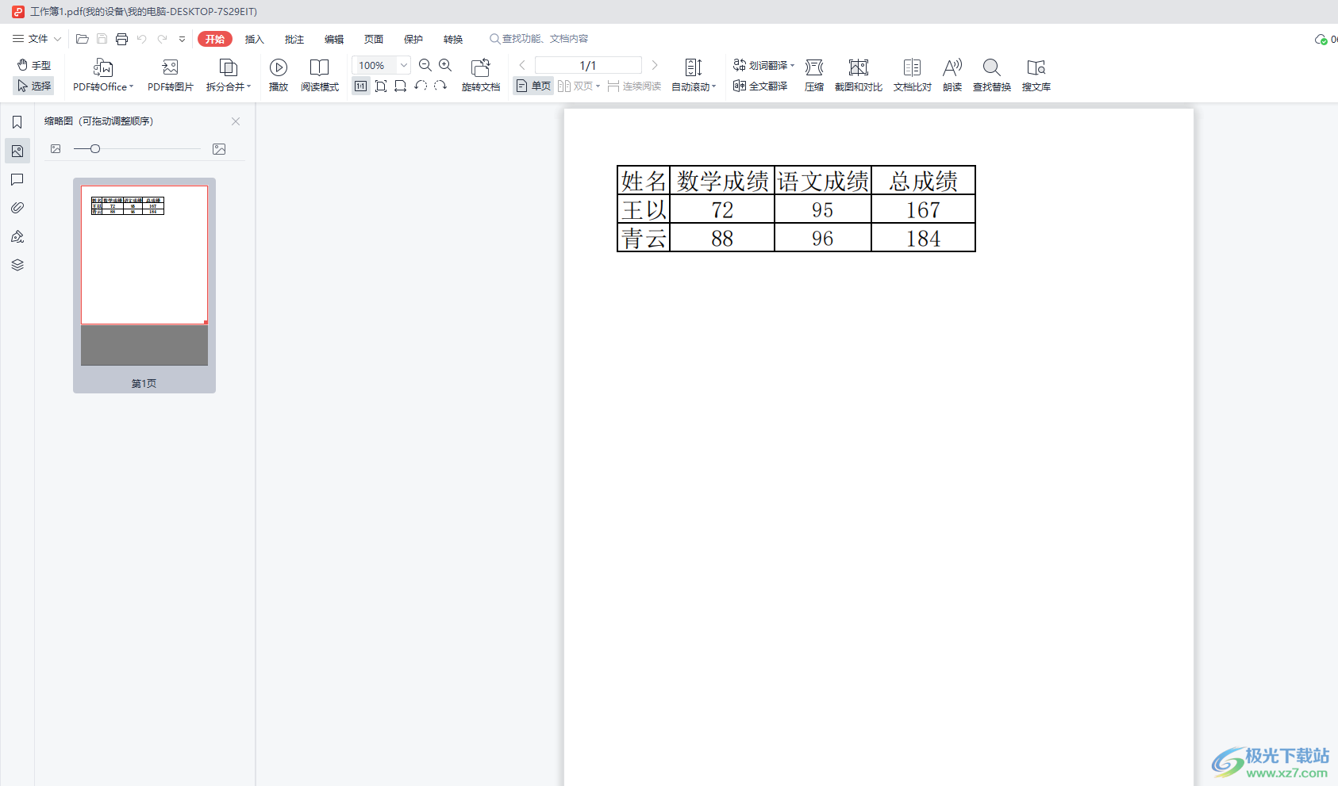Screen dimensions: 1338x786
Task: Open 划词翻译 dropdown
Action: (763, 65)
